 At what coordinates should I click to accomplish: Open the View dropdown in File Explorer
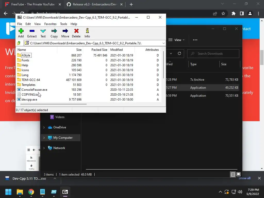176,40
